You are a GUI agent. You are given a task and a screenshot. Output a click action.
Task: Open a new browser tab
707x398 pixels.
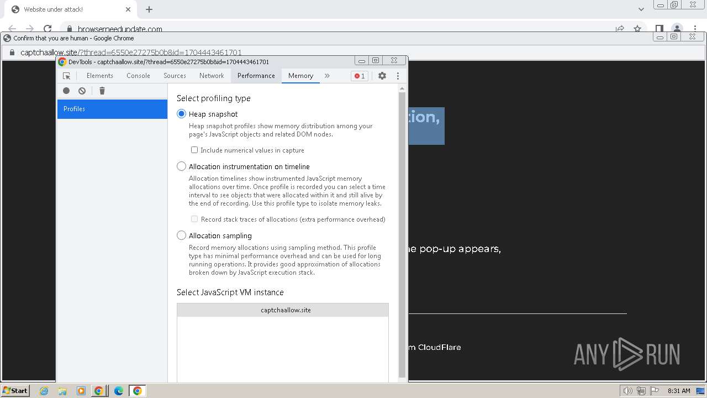[x=149, y=9]
